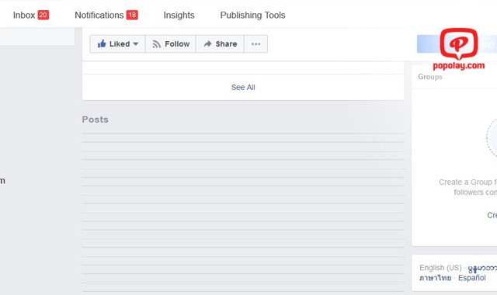Viewport: 497px width, 295px height.
Task: Click the thumbs-up icon on Liked
Action: (x=102, y=43)
